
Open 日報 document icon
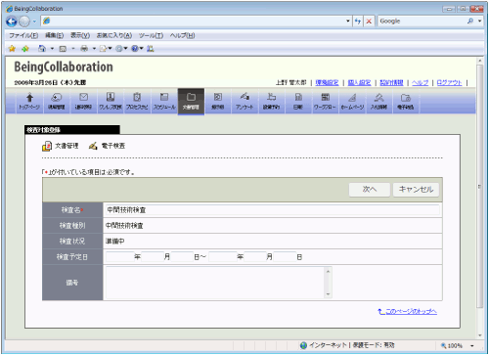point(298,102)
